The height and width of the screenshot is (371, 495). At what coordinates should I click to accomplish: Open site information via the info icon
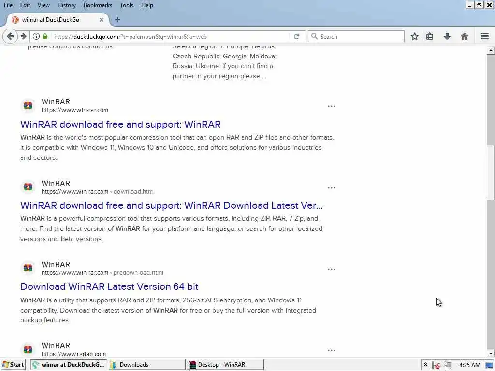36,36
